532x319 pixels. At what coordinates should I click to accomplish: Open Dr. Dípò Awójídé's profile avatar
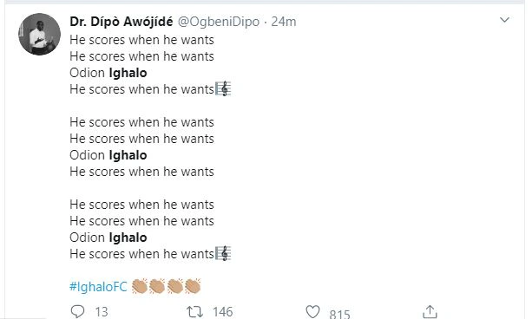point(39,34)
